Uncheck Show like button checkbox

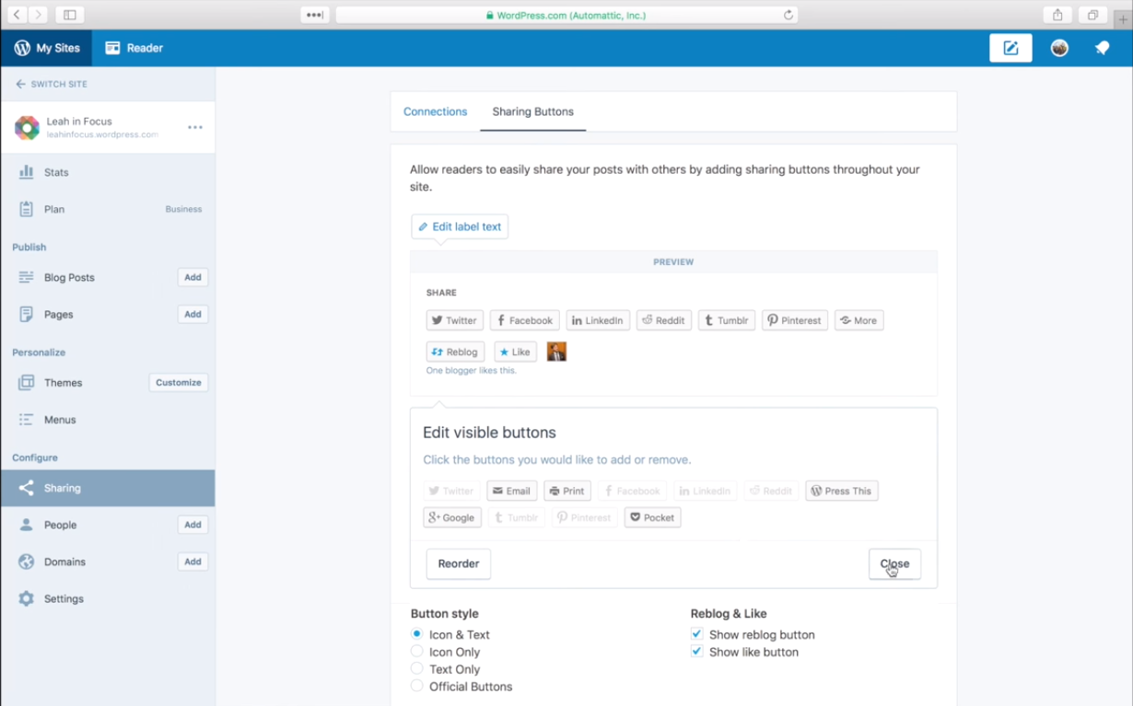click(696, 652)
